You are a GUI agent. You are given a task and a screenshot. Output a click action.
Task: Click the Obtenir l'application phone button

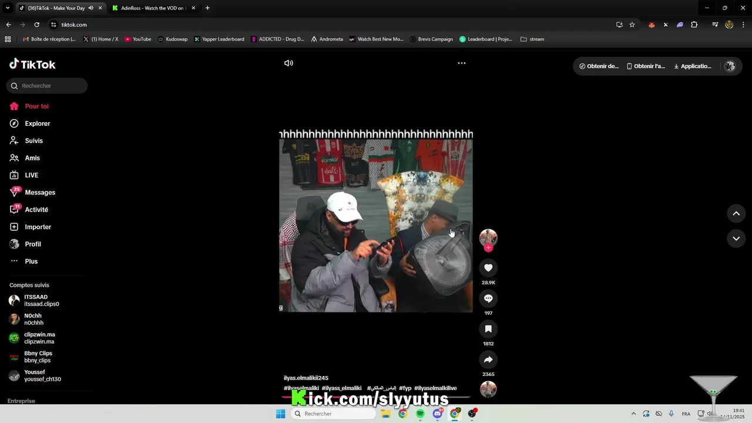pyautogui.click(x=646, y=66)
